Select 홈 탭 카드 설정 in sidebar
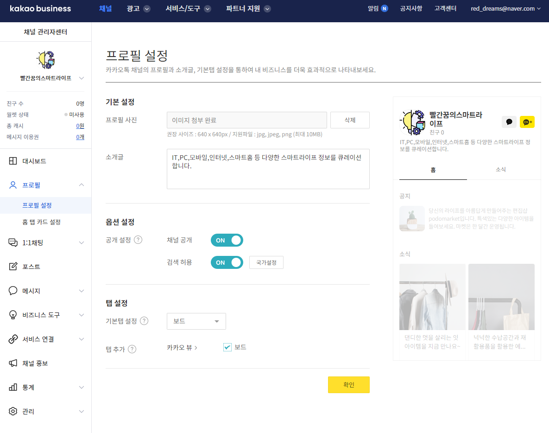Viewport: 549px width, 433px height. coord(41,222)
